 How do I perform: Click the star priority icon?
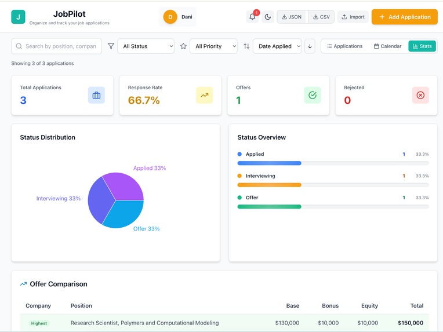(183, 46)
